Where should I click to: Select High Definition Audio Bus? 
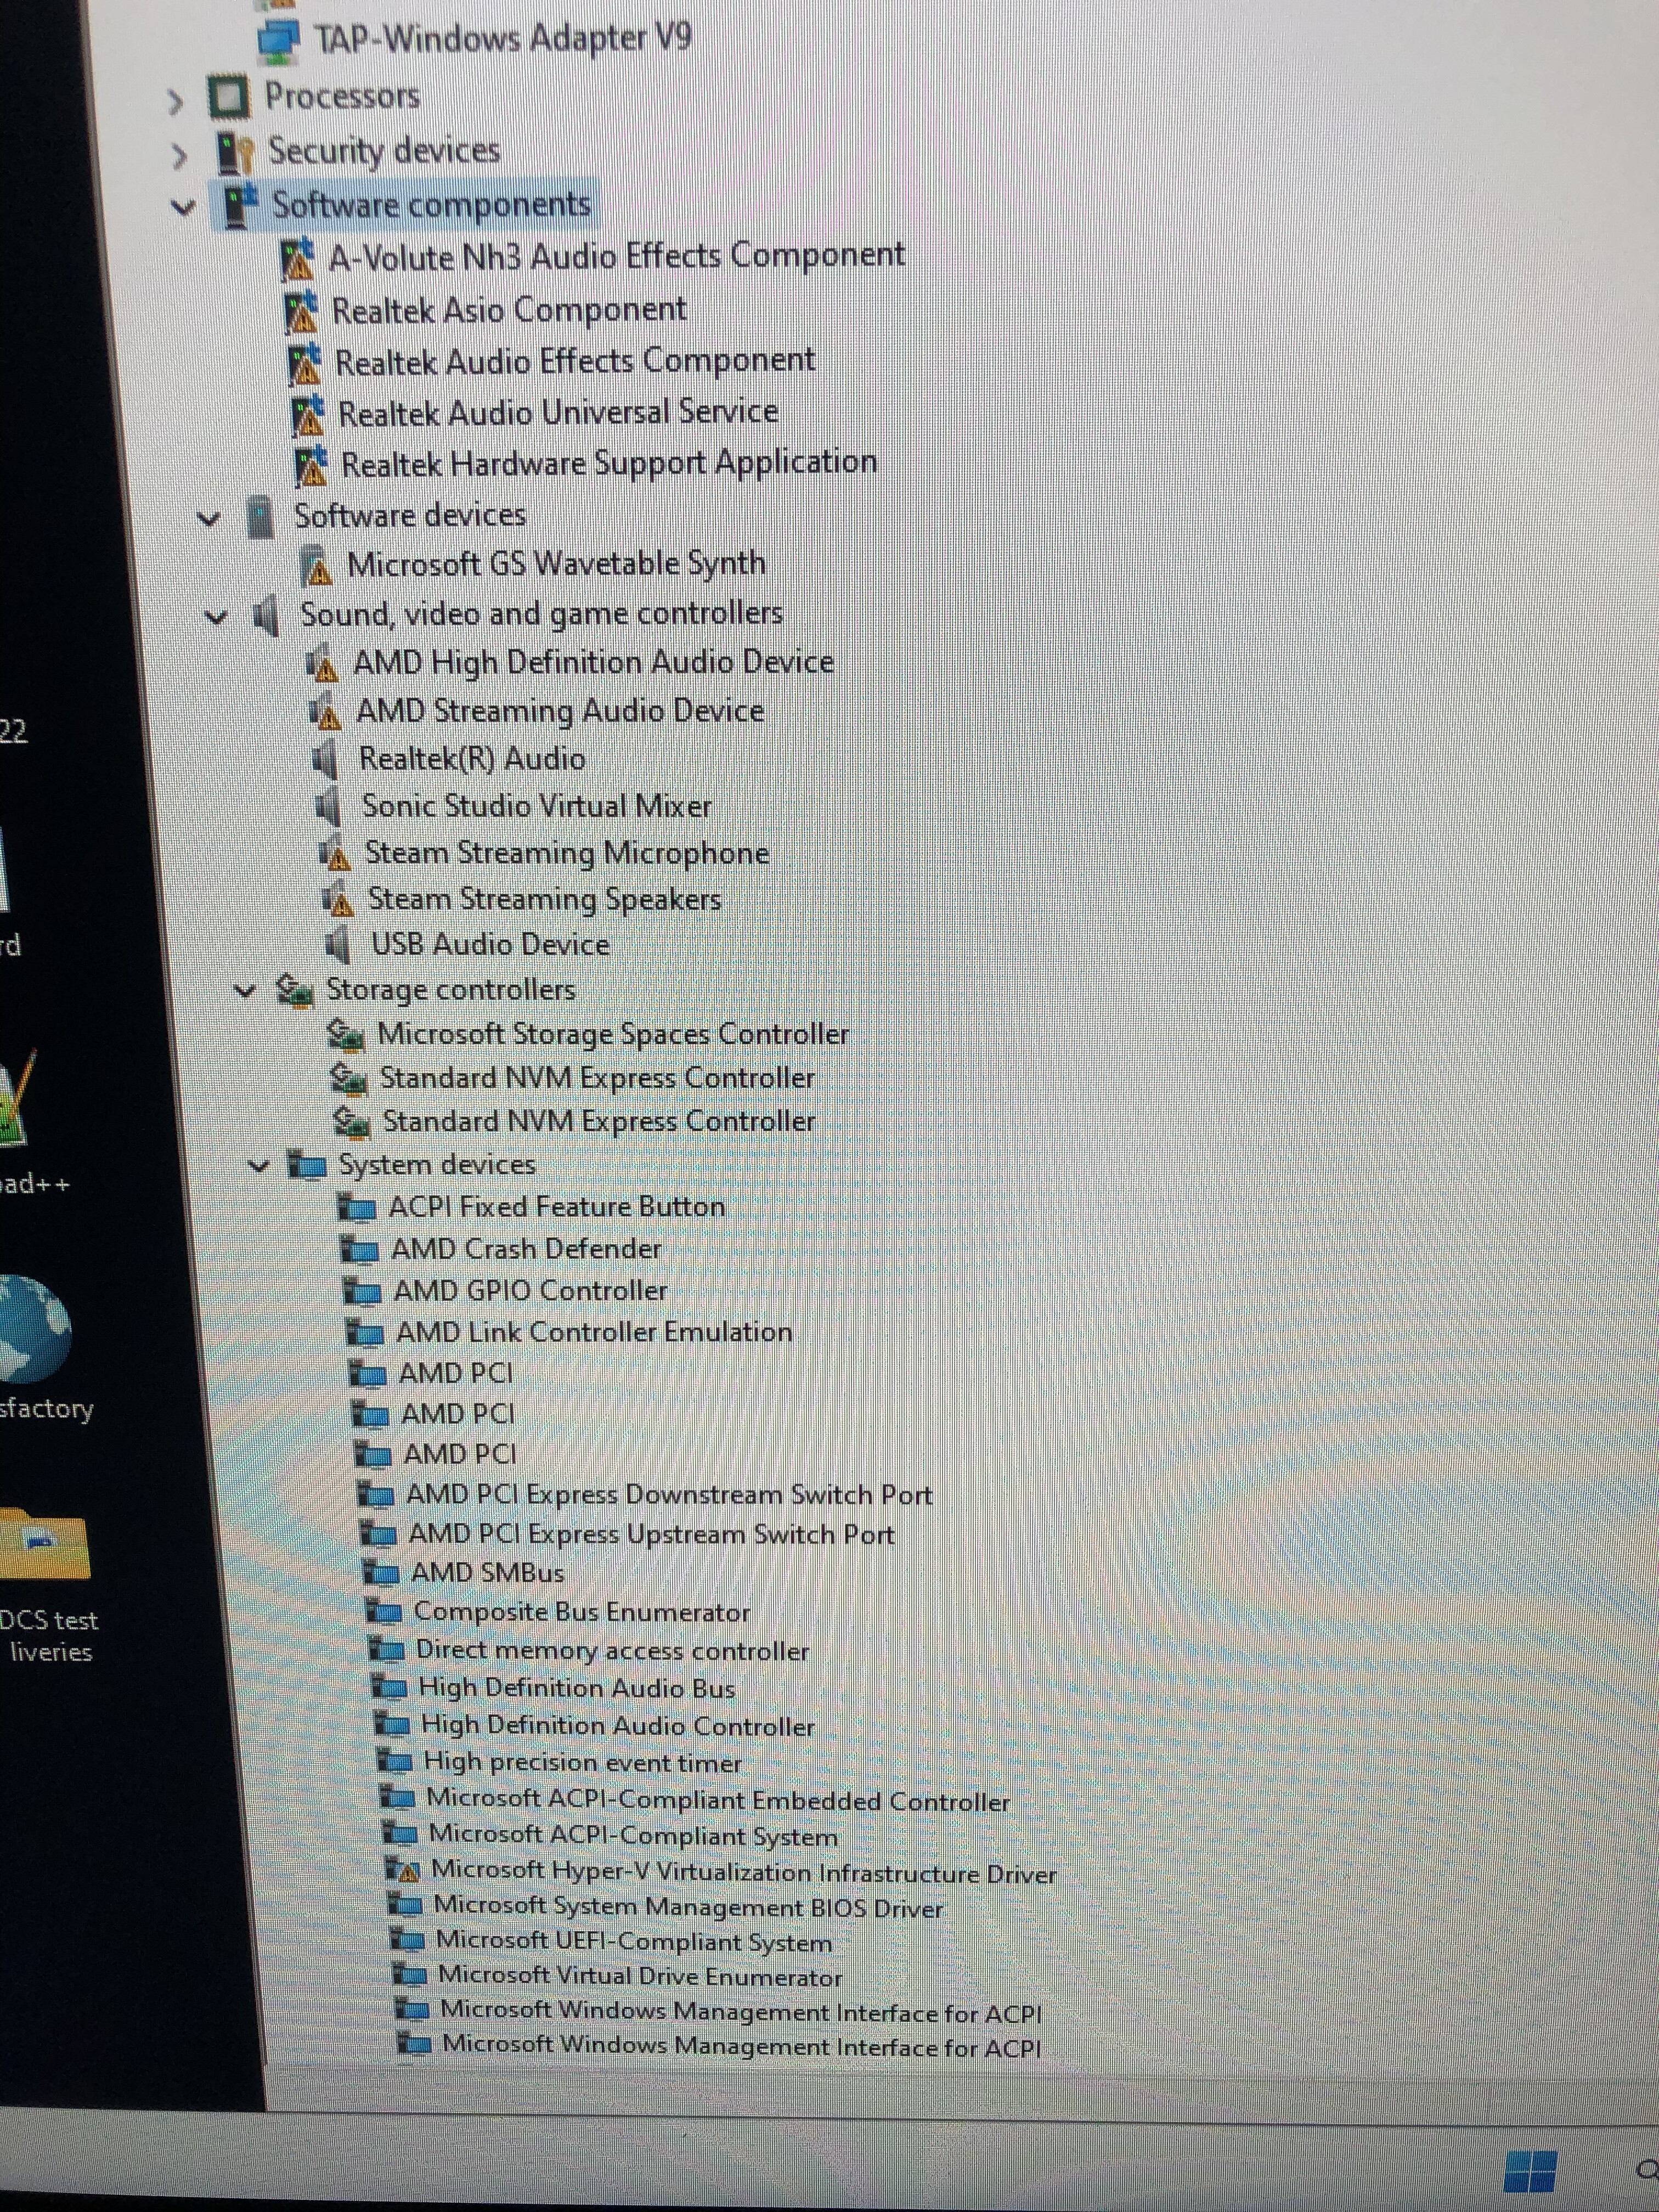(577, 1688)
